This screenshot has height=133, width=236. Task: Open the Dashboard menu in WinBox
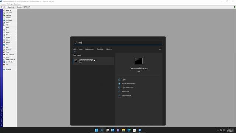coord(18,4)
